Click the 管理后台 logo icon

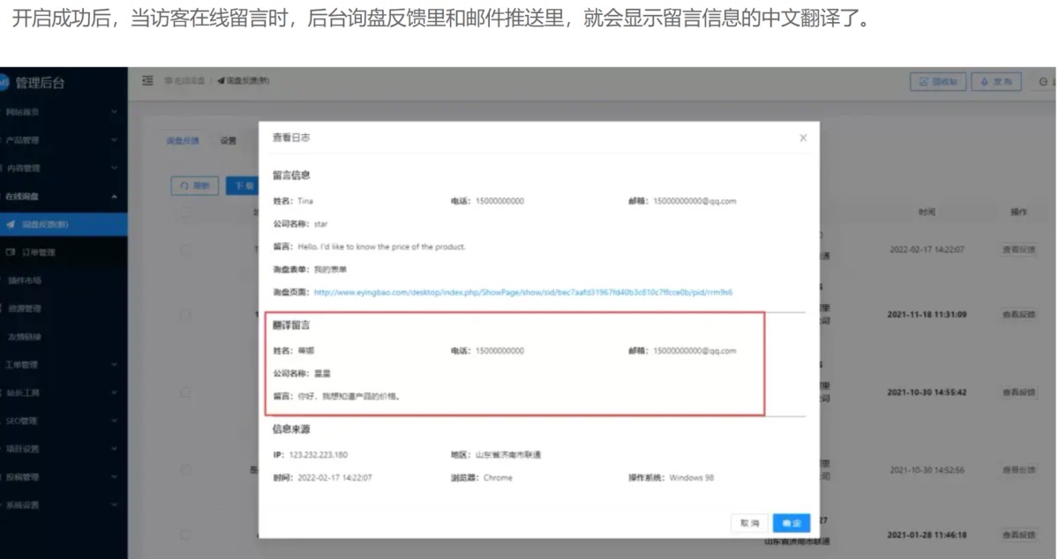point(4,83)
